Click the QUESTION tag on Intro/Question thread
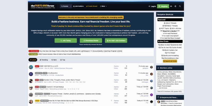 tap(38, 73)
